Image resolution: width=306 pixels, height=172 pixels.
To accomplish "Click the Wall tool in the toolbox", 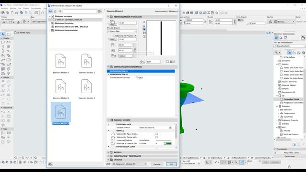I will pos(3,42).
